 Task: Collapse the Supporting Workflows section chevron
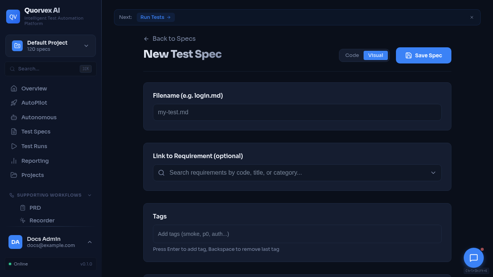point(90,195)
